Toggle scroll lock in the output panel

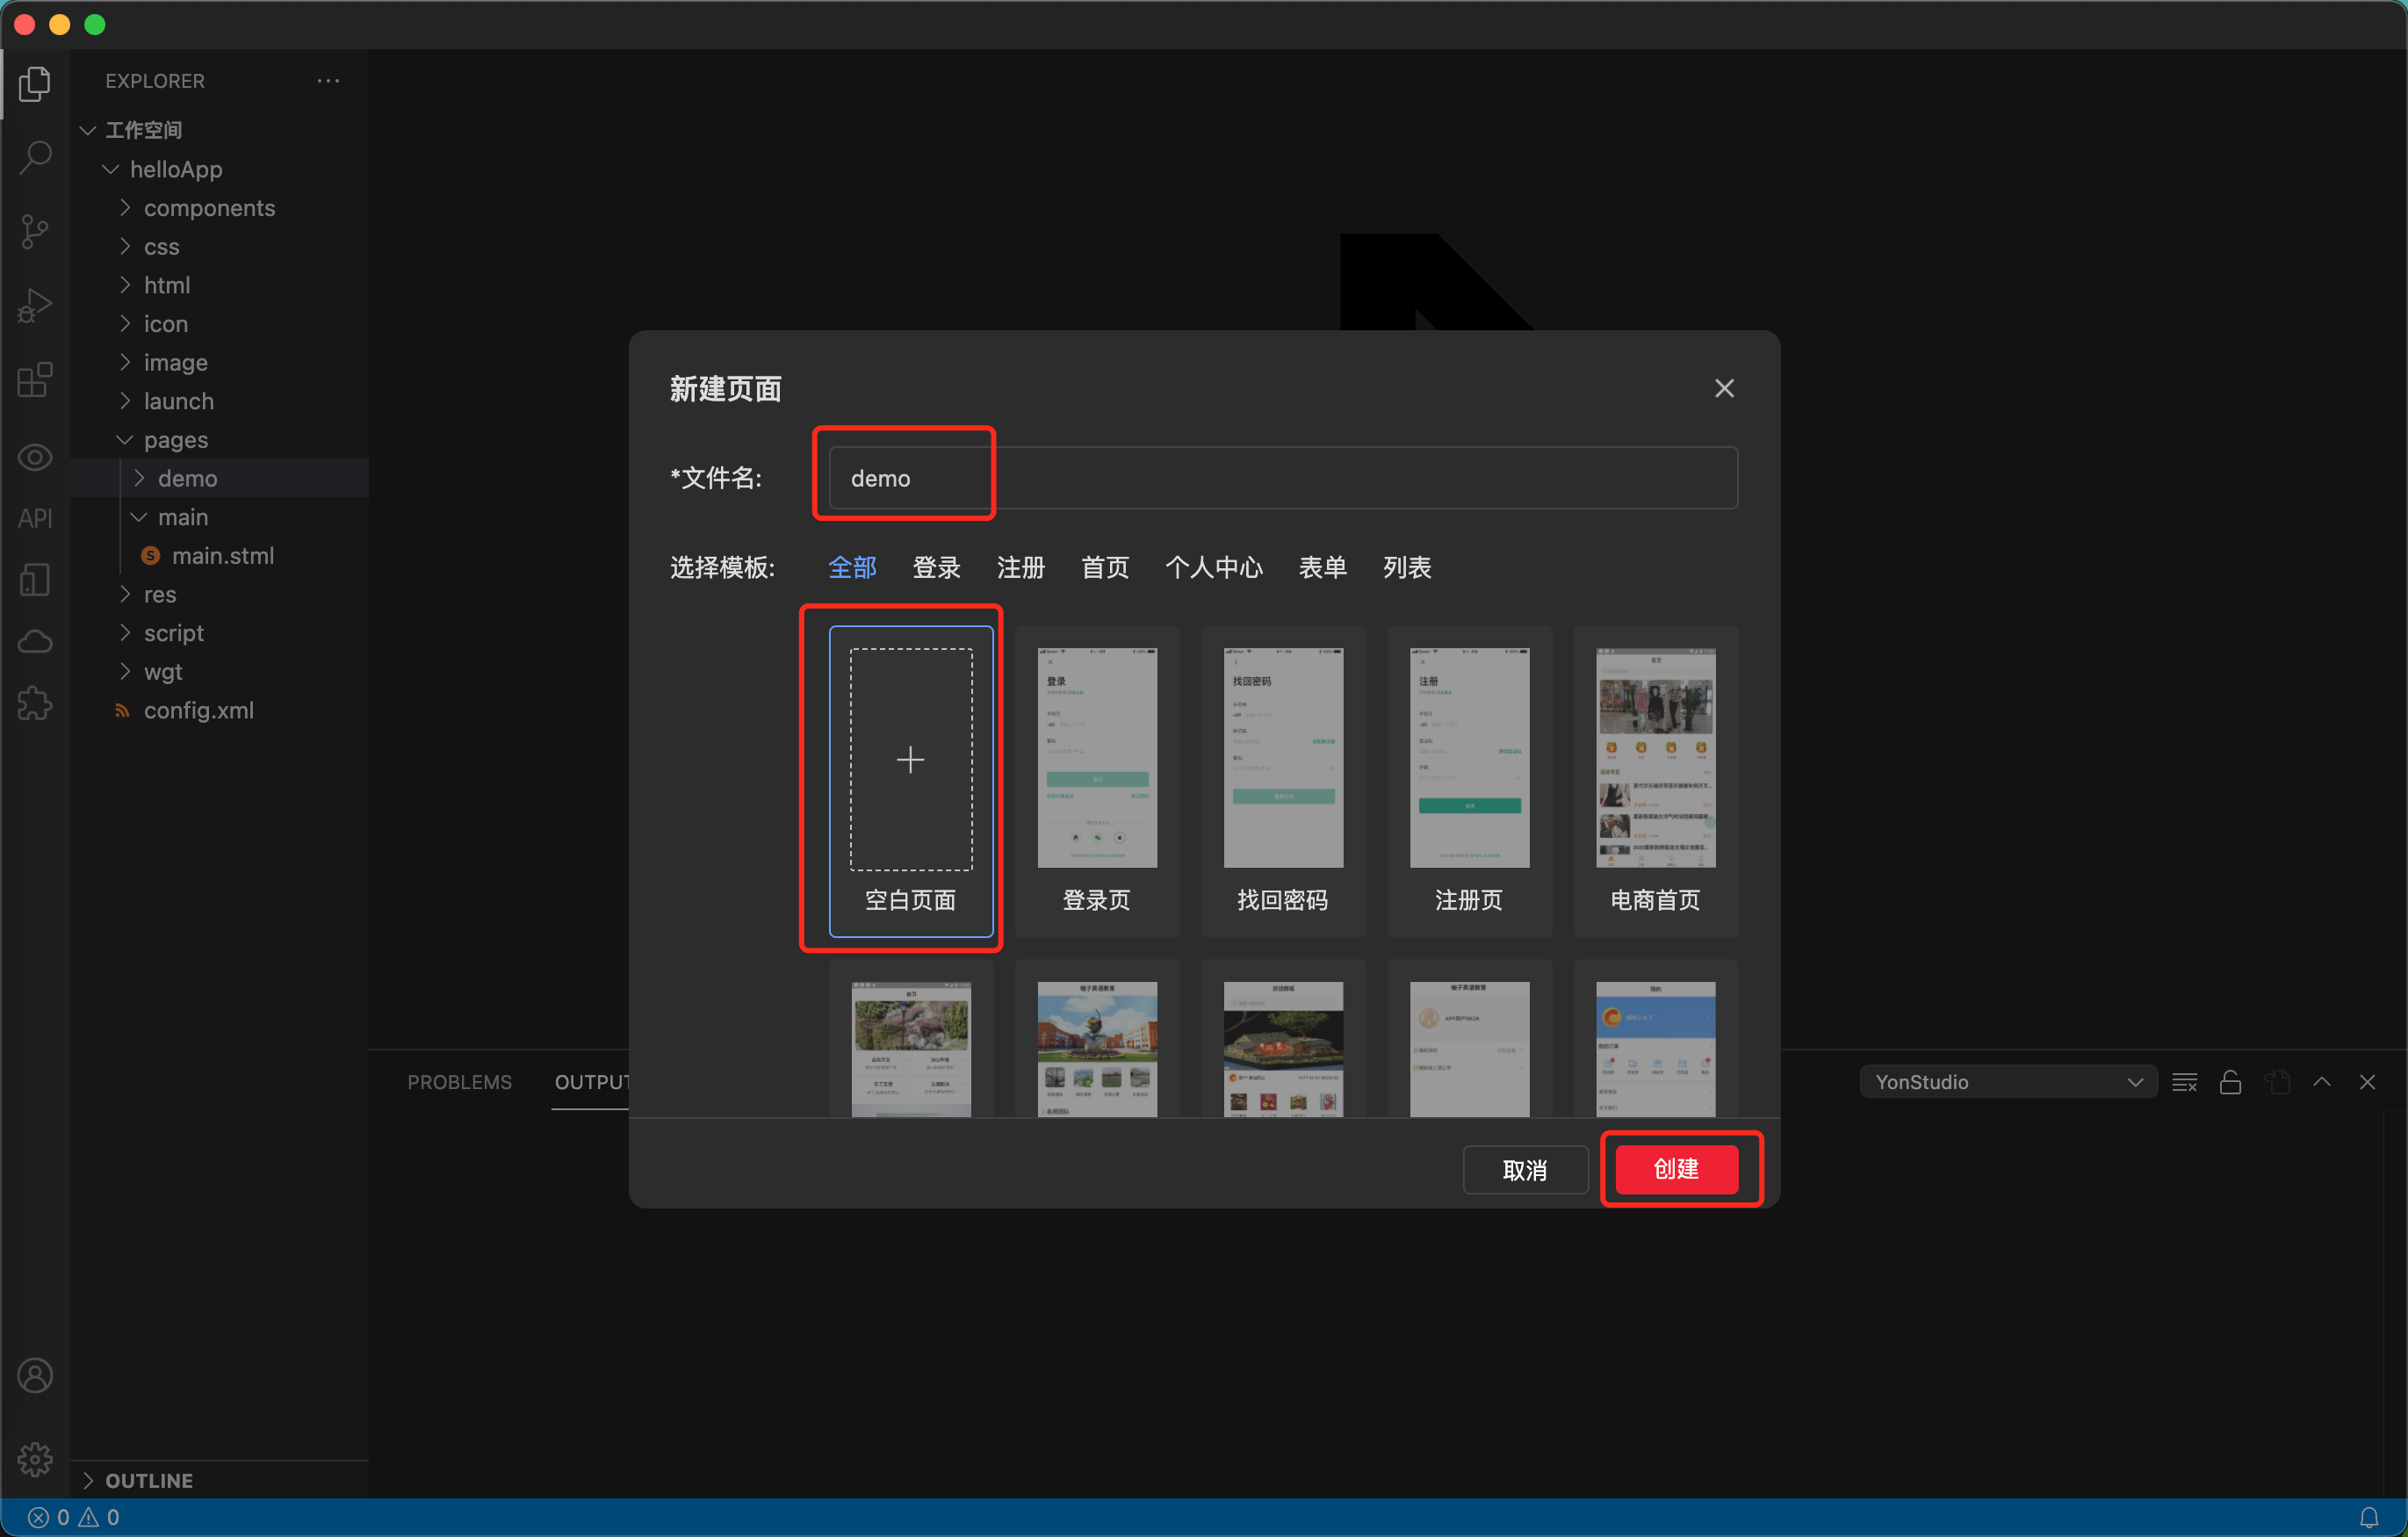click(2231, 1081)
